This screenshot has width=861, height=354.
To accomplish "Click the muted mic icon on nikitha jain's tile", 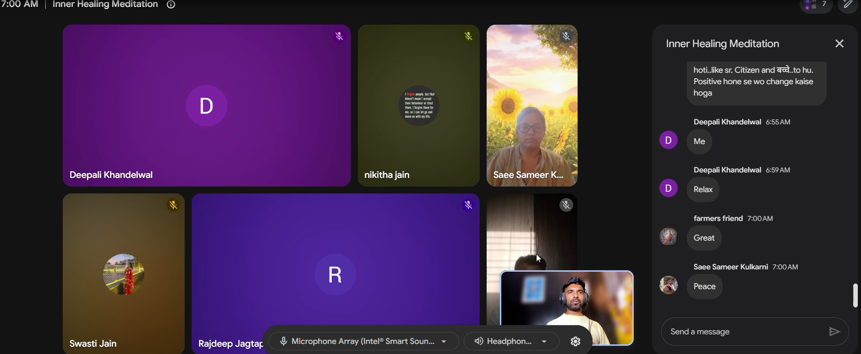I will [468, 37].
